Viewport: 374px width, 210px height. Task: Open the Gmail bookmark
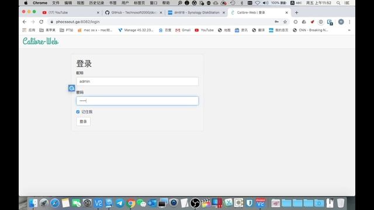(x=183, y=30)
